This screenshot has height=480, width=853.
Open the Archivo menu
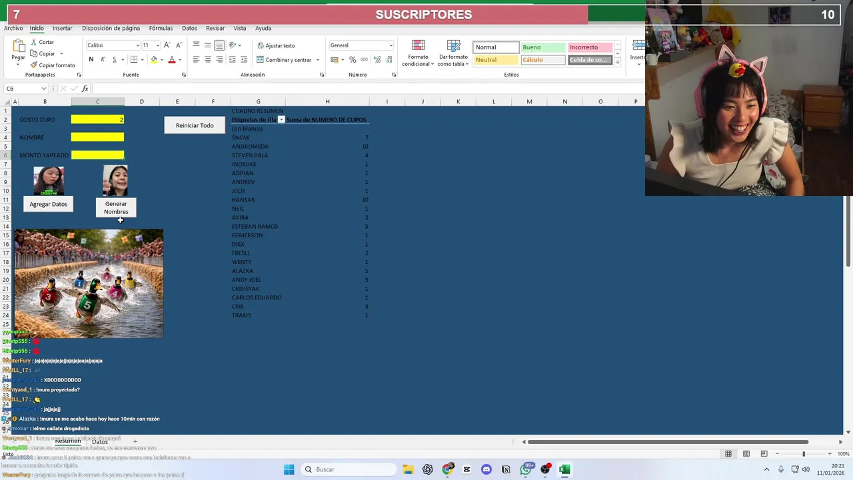tap(13, 28)
